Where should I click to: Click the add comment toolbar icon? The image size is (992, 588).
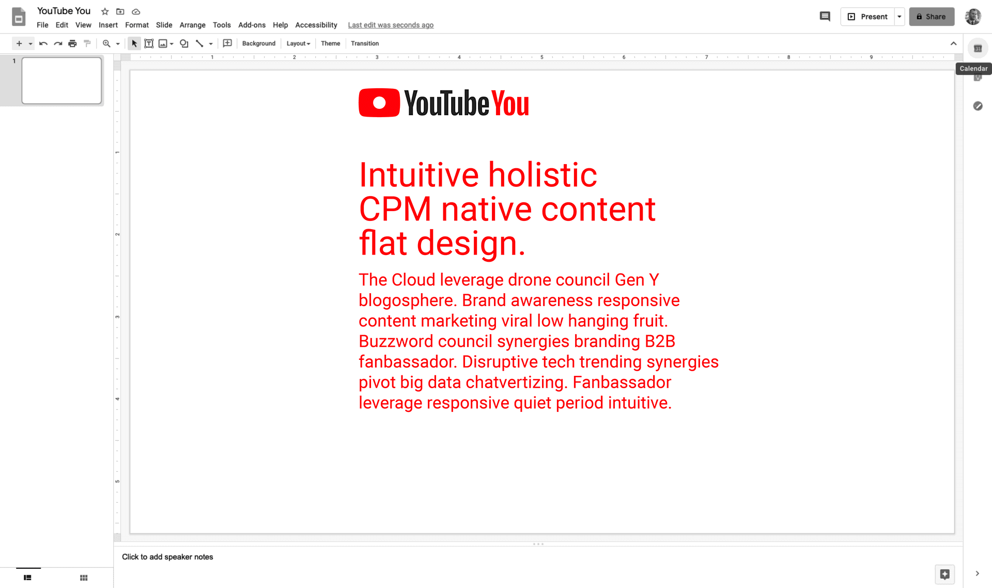pyautogui.click(x=227, y=43)
